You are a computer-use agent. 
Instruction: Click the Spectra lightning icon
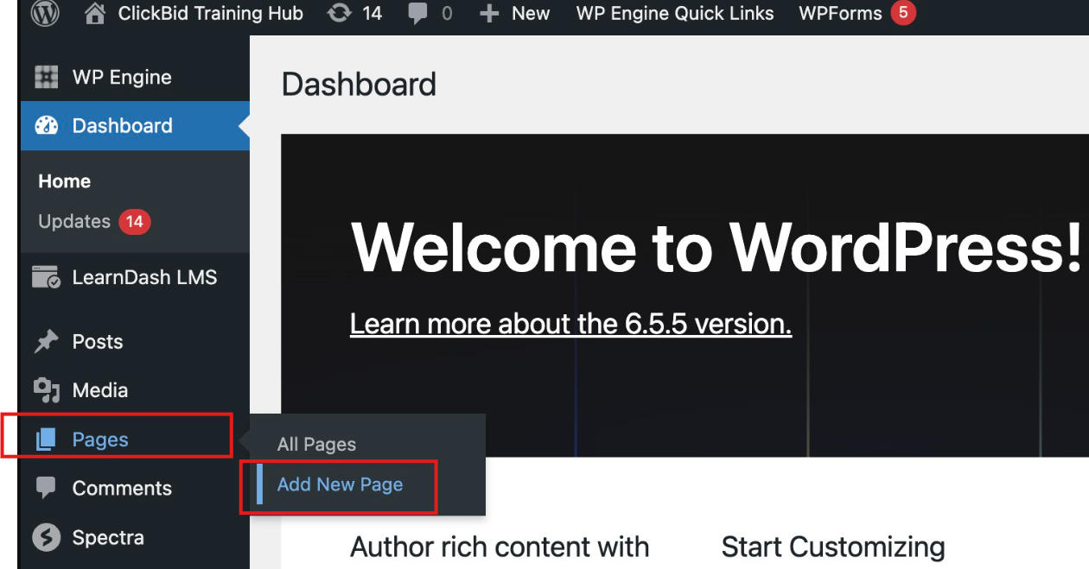46,537
